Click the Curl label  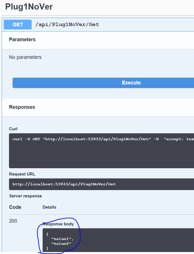click(x=13, y=129)
